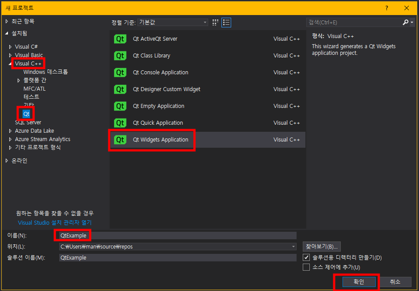Image resolution: width=419 pixels, height=291 pixels.
Task: Close the new project dialog
Action: [x=407, y=8]
